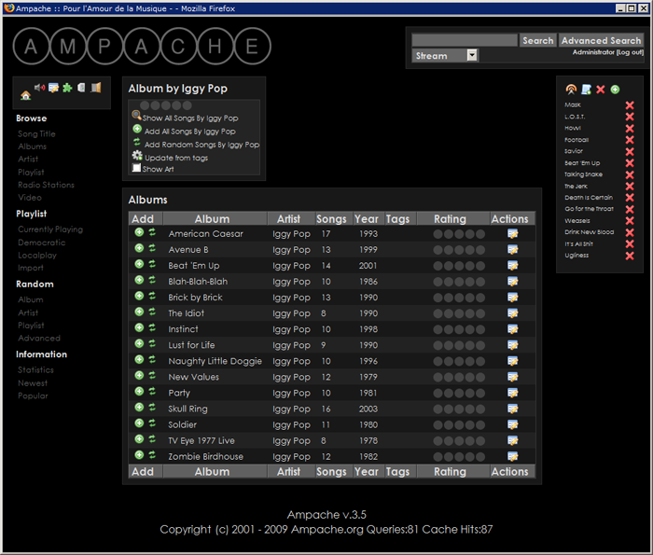Open the Admin server icon
The width and height of the screenshot is (653, 555).
coord(81,88)
